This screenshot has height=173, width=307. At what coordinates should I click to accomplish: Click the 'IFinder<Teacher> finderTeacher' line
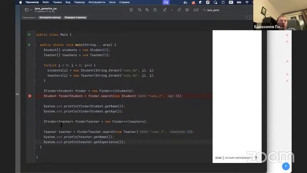point(95,122)
